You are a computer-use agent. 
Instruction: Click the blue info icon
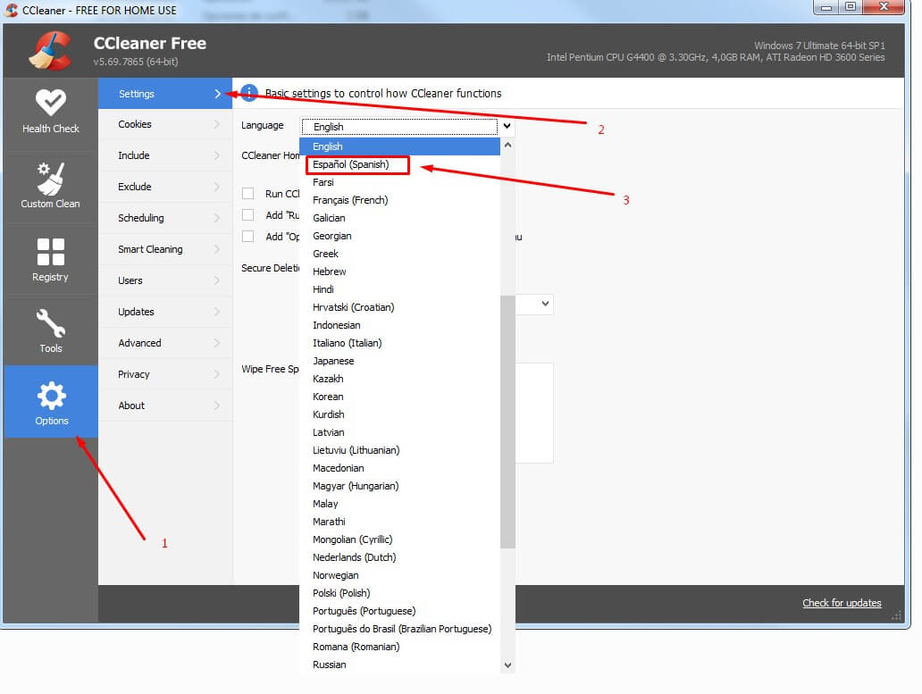(249, 93)
